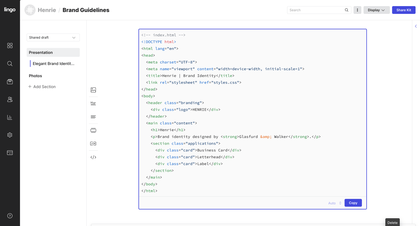
Task: Click the Share Kit button
Action: click(404, 10)
